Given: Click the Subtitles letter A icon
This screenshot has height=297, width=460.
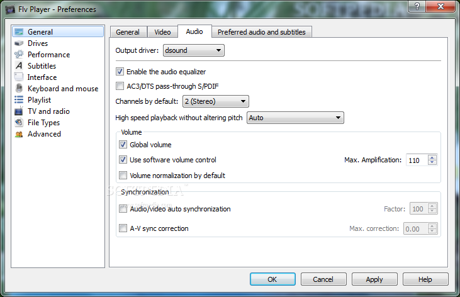Looking at the screenshot, I should pos(19,65).
